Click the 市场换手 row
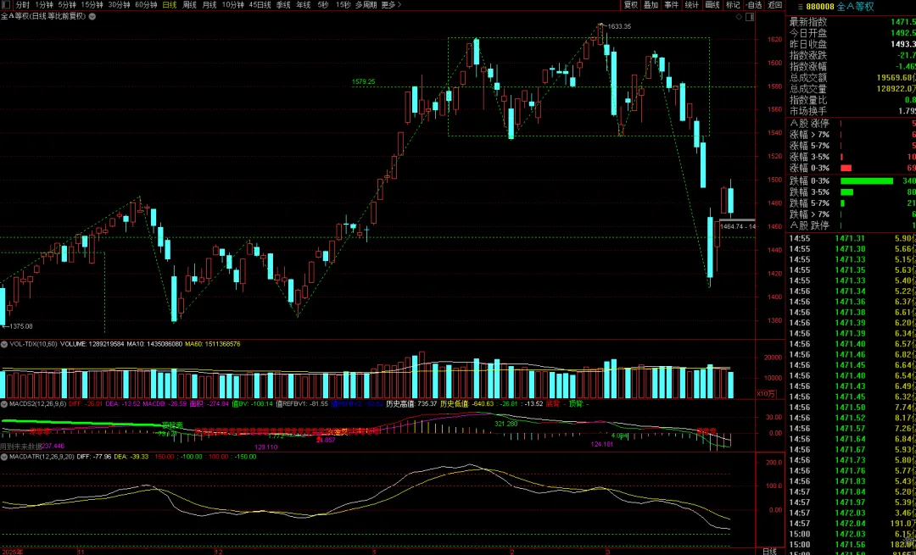 point(852,111)
